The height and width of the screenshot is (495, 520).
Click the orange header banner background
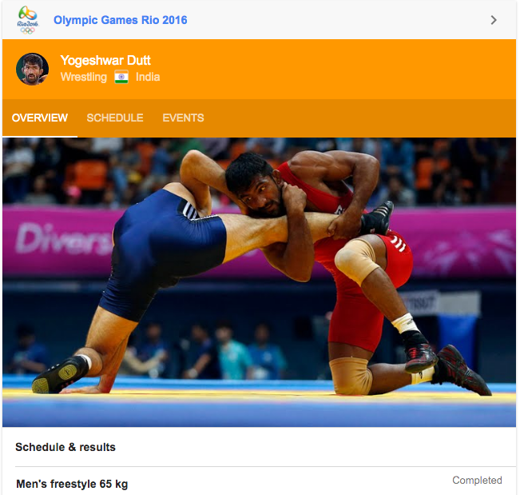tap(331, 69)
